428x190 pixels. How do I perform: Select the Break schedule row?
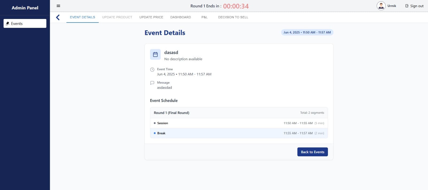tap(239, 133)
